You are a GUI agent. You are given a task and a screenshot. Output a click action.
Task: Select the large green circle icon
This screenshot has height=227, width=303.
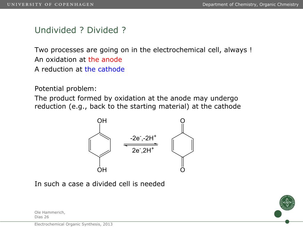[278, 213]
